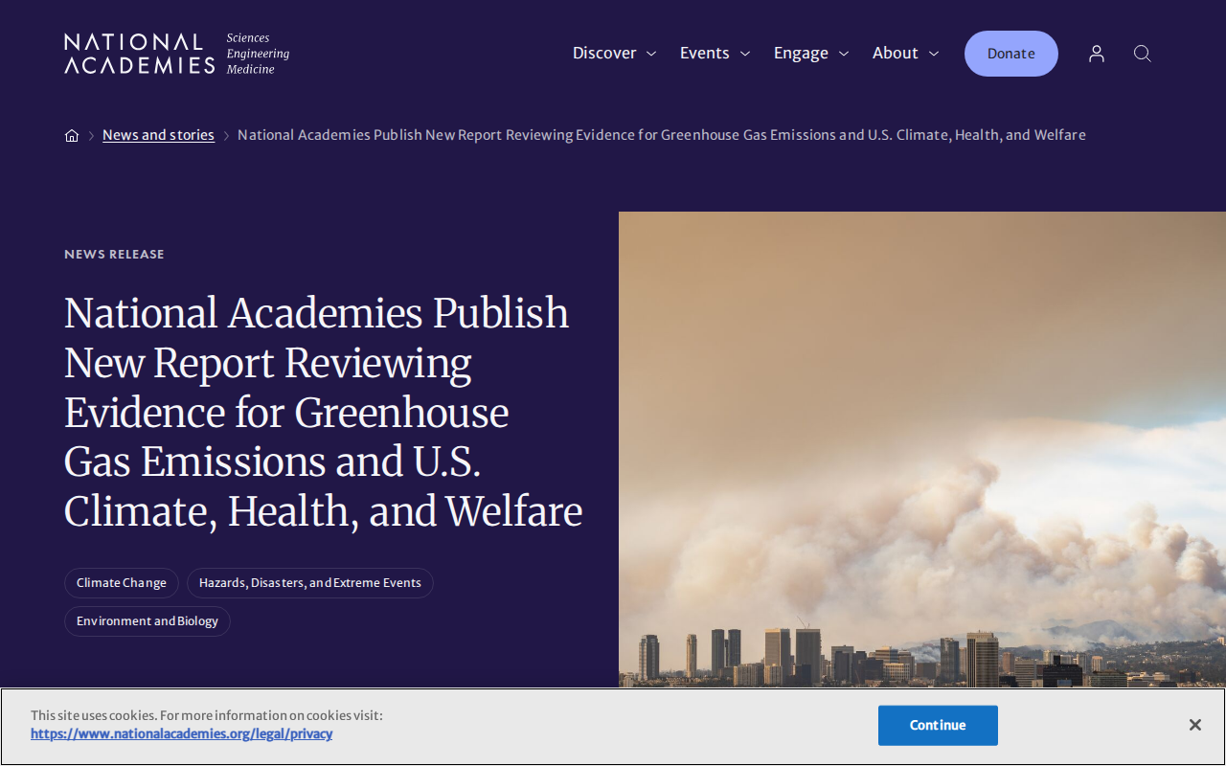Click the Donate button
This screenshot has height=766, width=1226.
click(x=1011, y=54)
